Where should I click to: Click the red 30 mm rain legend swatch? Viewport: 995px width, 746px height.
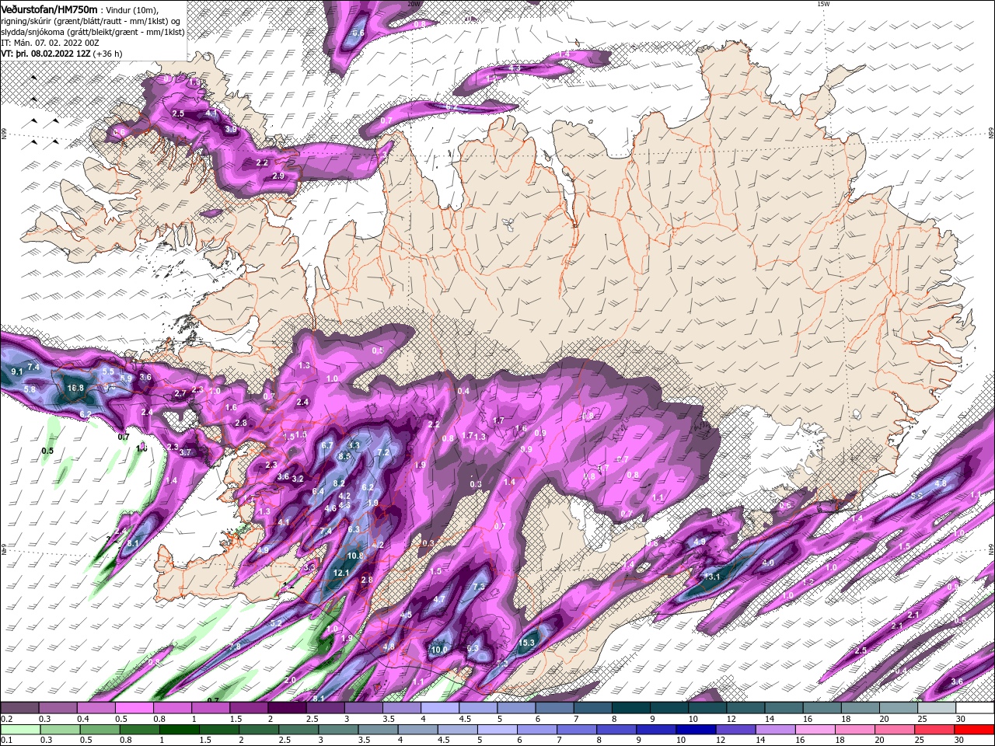976,730
